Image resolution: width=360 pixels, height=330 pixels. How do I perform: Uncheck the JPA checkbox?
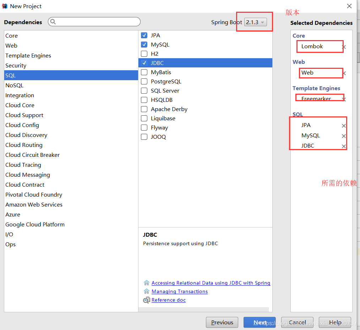144,35
